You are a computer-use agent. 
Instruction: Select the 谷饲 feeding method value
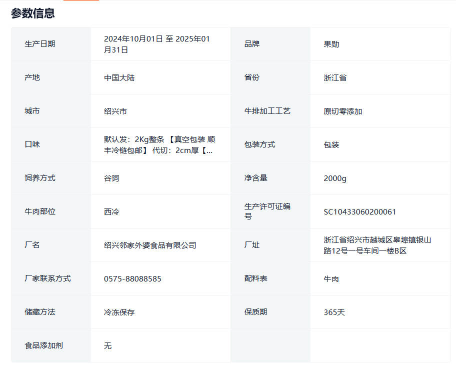(111, 178)
